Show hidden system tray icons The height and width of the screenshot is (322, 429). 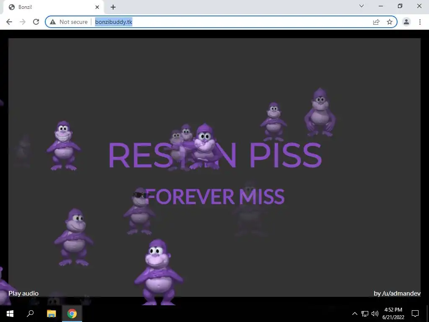coord(354,314)
